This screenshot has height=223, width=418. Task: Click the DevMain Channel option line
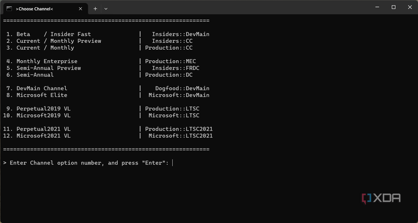108,88
